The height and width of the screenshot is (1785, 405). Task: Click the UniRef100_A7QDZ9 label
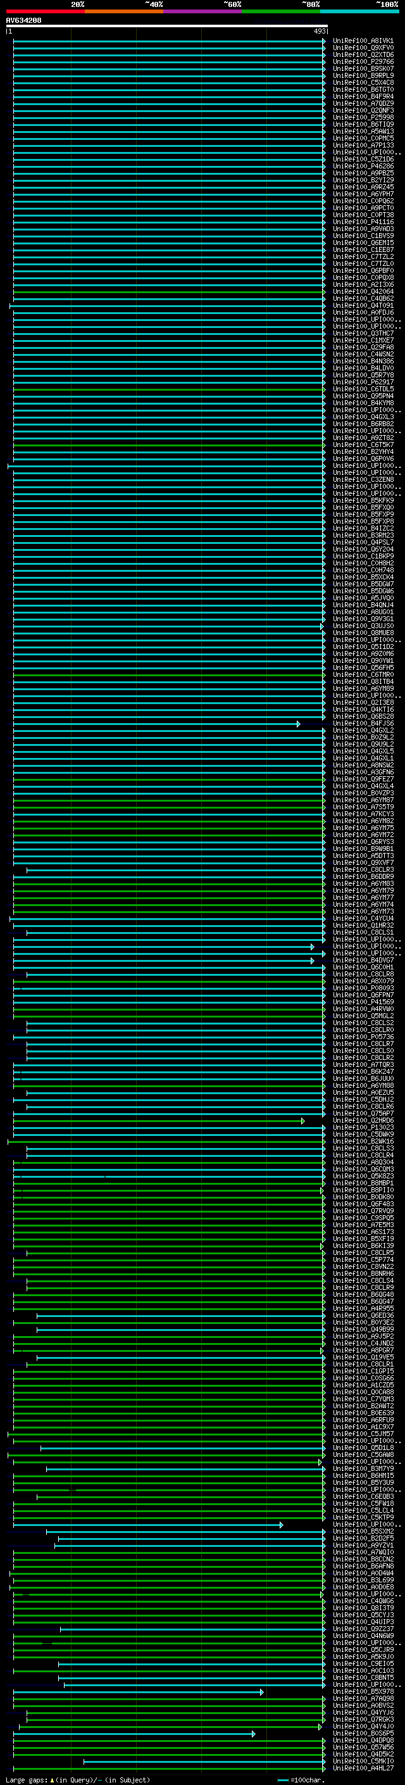click(363, 103)
